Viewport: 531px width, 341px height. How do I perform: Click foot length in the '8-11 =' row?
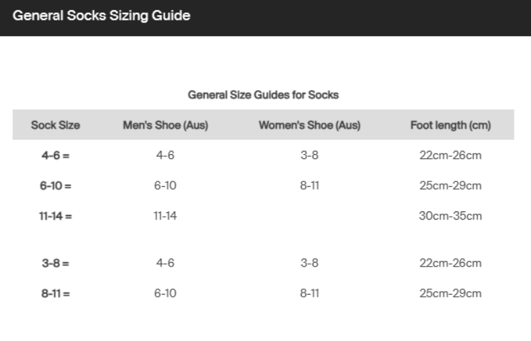point(450,293)
